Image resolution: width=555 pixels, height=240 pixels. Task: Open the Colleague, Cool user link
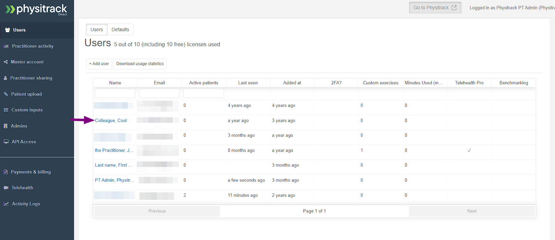(x=111, y=121)
